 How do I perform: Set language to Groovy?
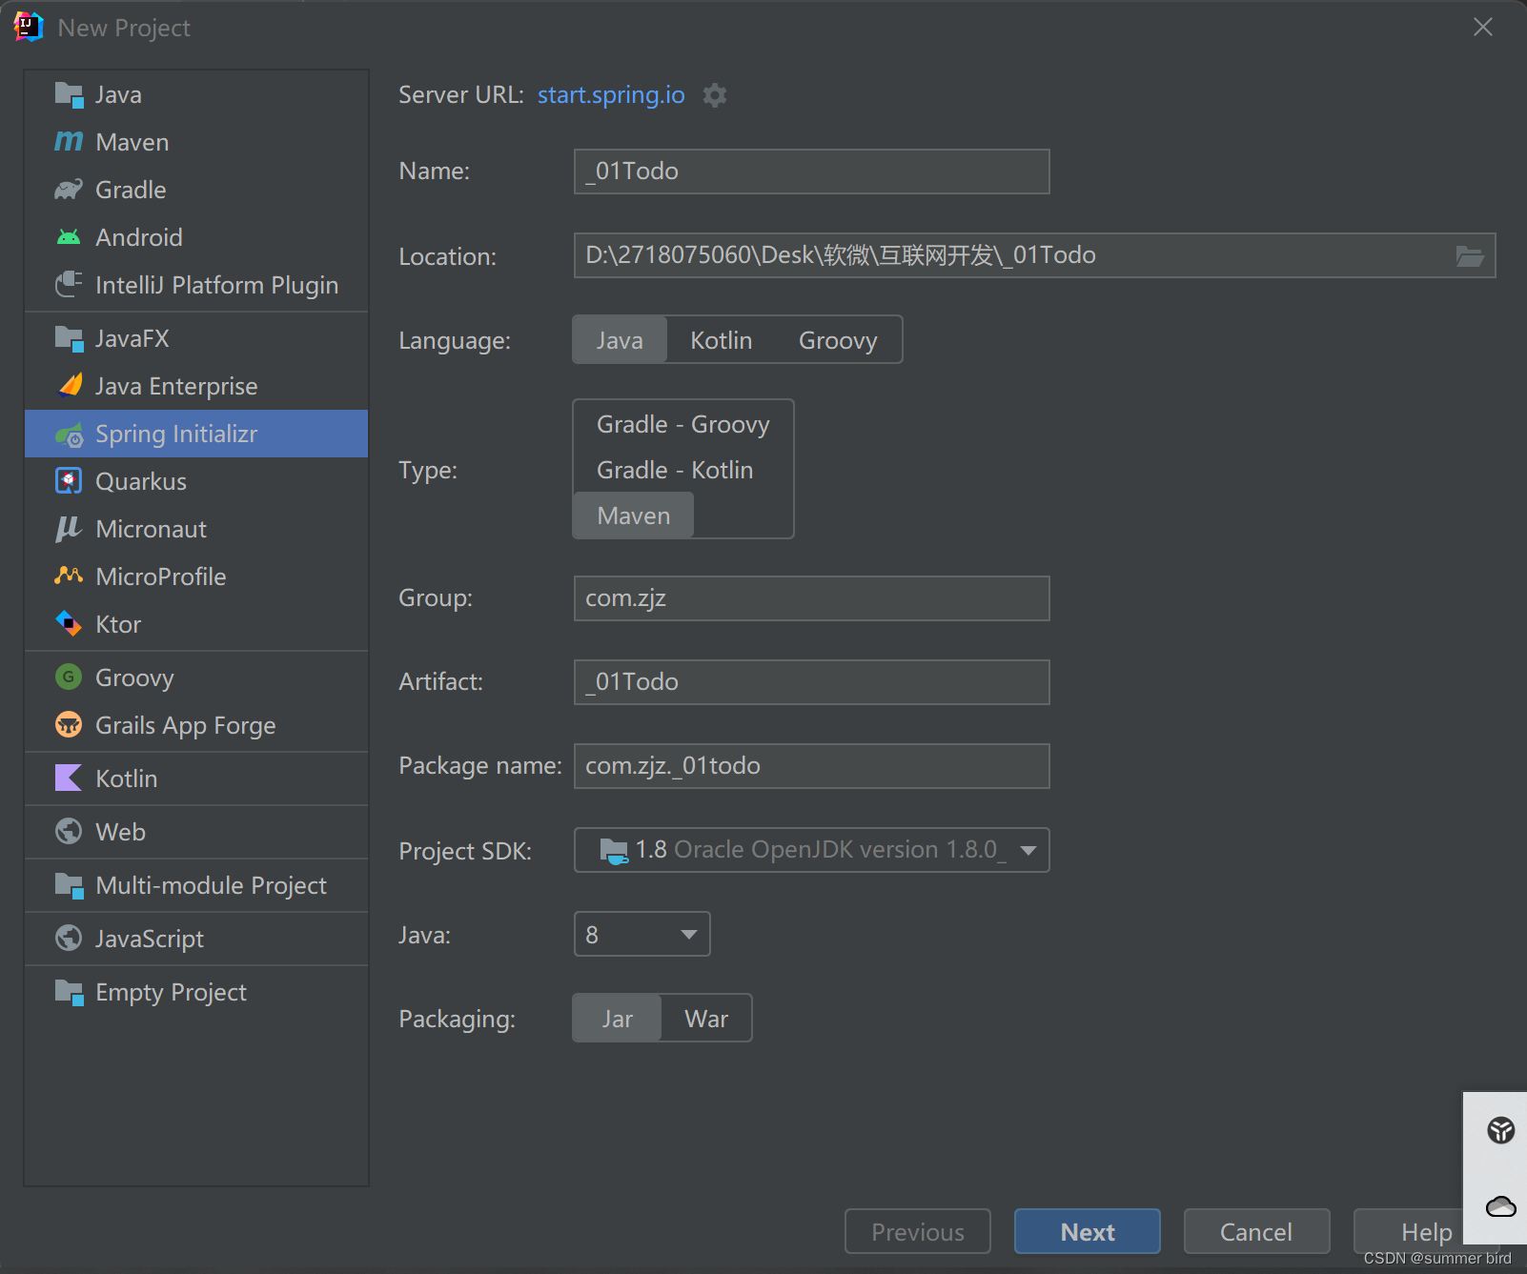pyautogui.click(x=838, y=340)
